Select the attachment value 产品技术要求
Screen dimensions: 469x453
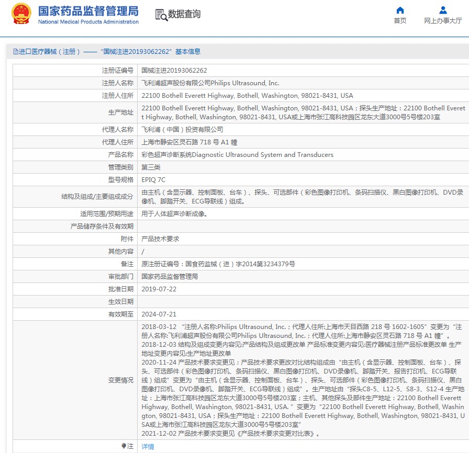coord(160,239)
